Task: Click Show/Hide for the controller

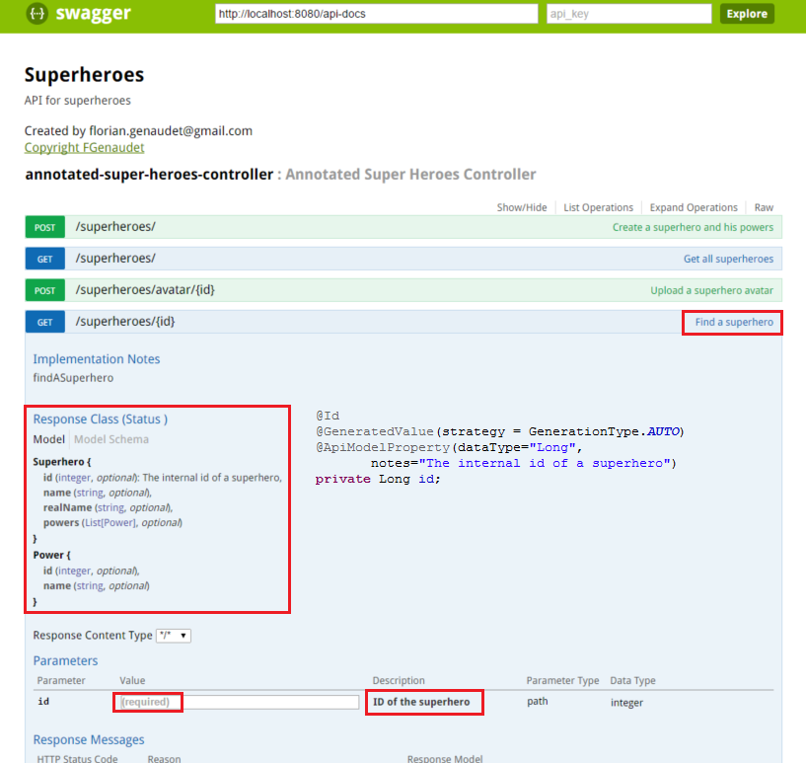Action: coord(521,207)
